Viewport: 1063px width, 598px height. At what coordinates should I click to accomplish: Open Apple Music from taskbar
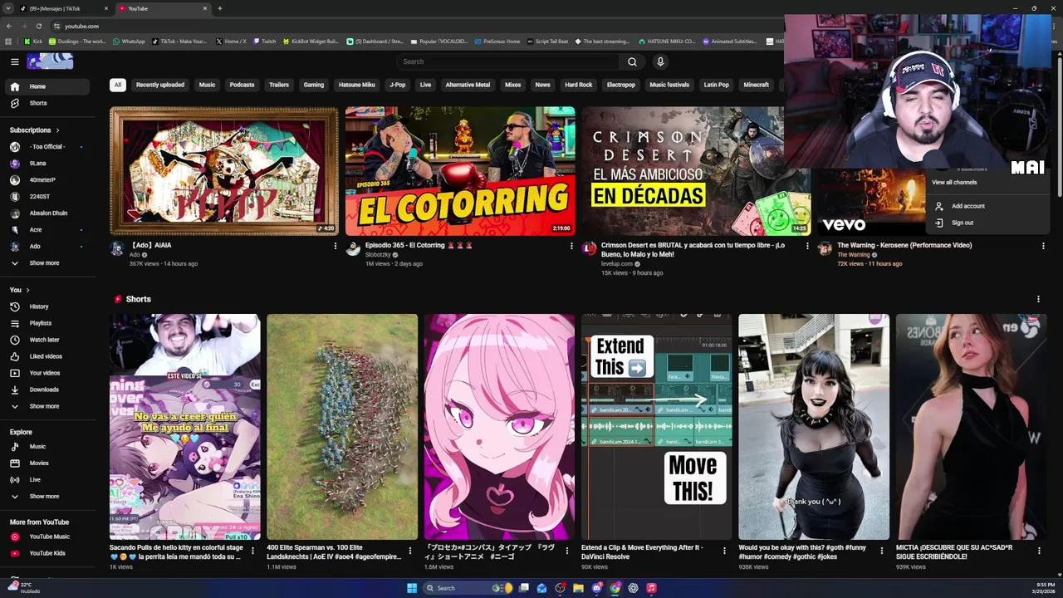(651, 588)
